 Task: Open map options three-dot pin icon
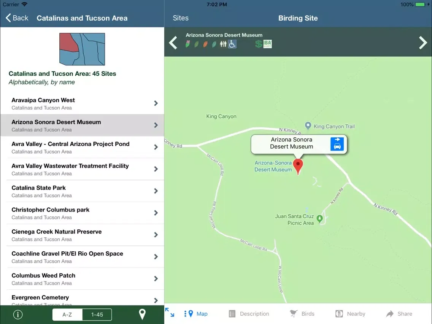pos(189,313)
